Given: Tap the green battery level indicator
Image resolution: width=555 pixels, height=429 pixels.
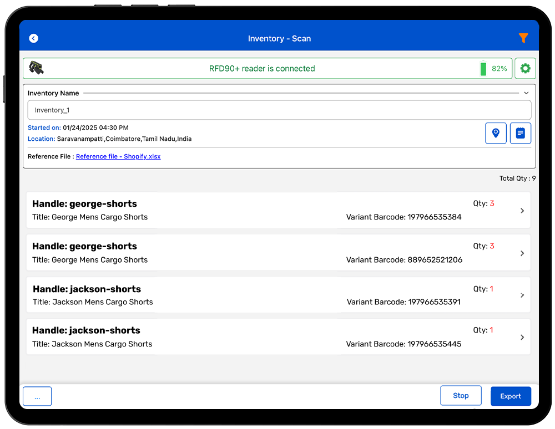Looking at the screenshot, I should click(483, 69).
